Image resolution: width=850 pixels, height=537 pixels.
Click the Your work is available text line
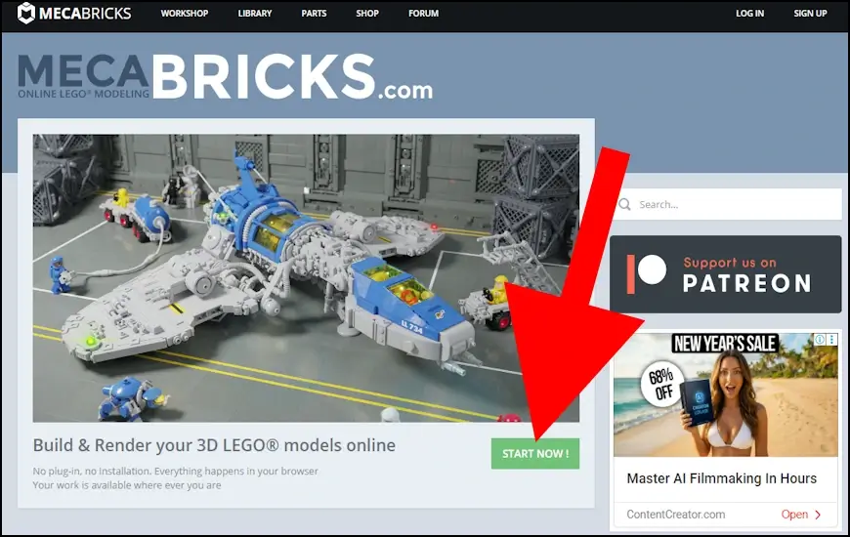point(127,485)
